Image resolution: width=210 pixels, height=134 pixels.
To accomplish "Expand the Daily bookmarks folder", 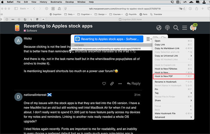I will (69, 14).
